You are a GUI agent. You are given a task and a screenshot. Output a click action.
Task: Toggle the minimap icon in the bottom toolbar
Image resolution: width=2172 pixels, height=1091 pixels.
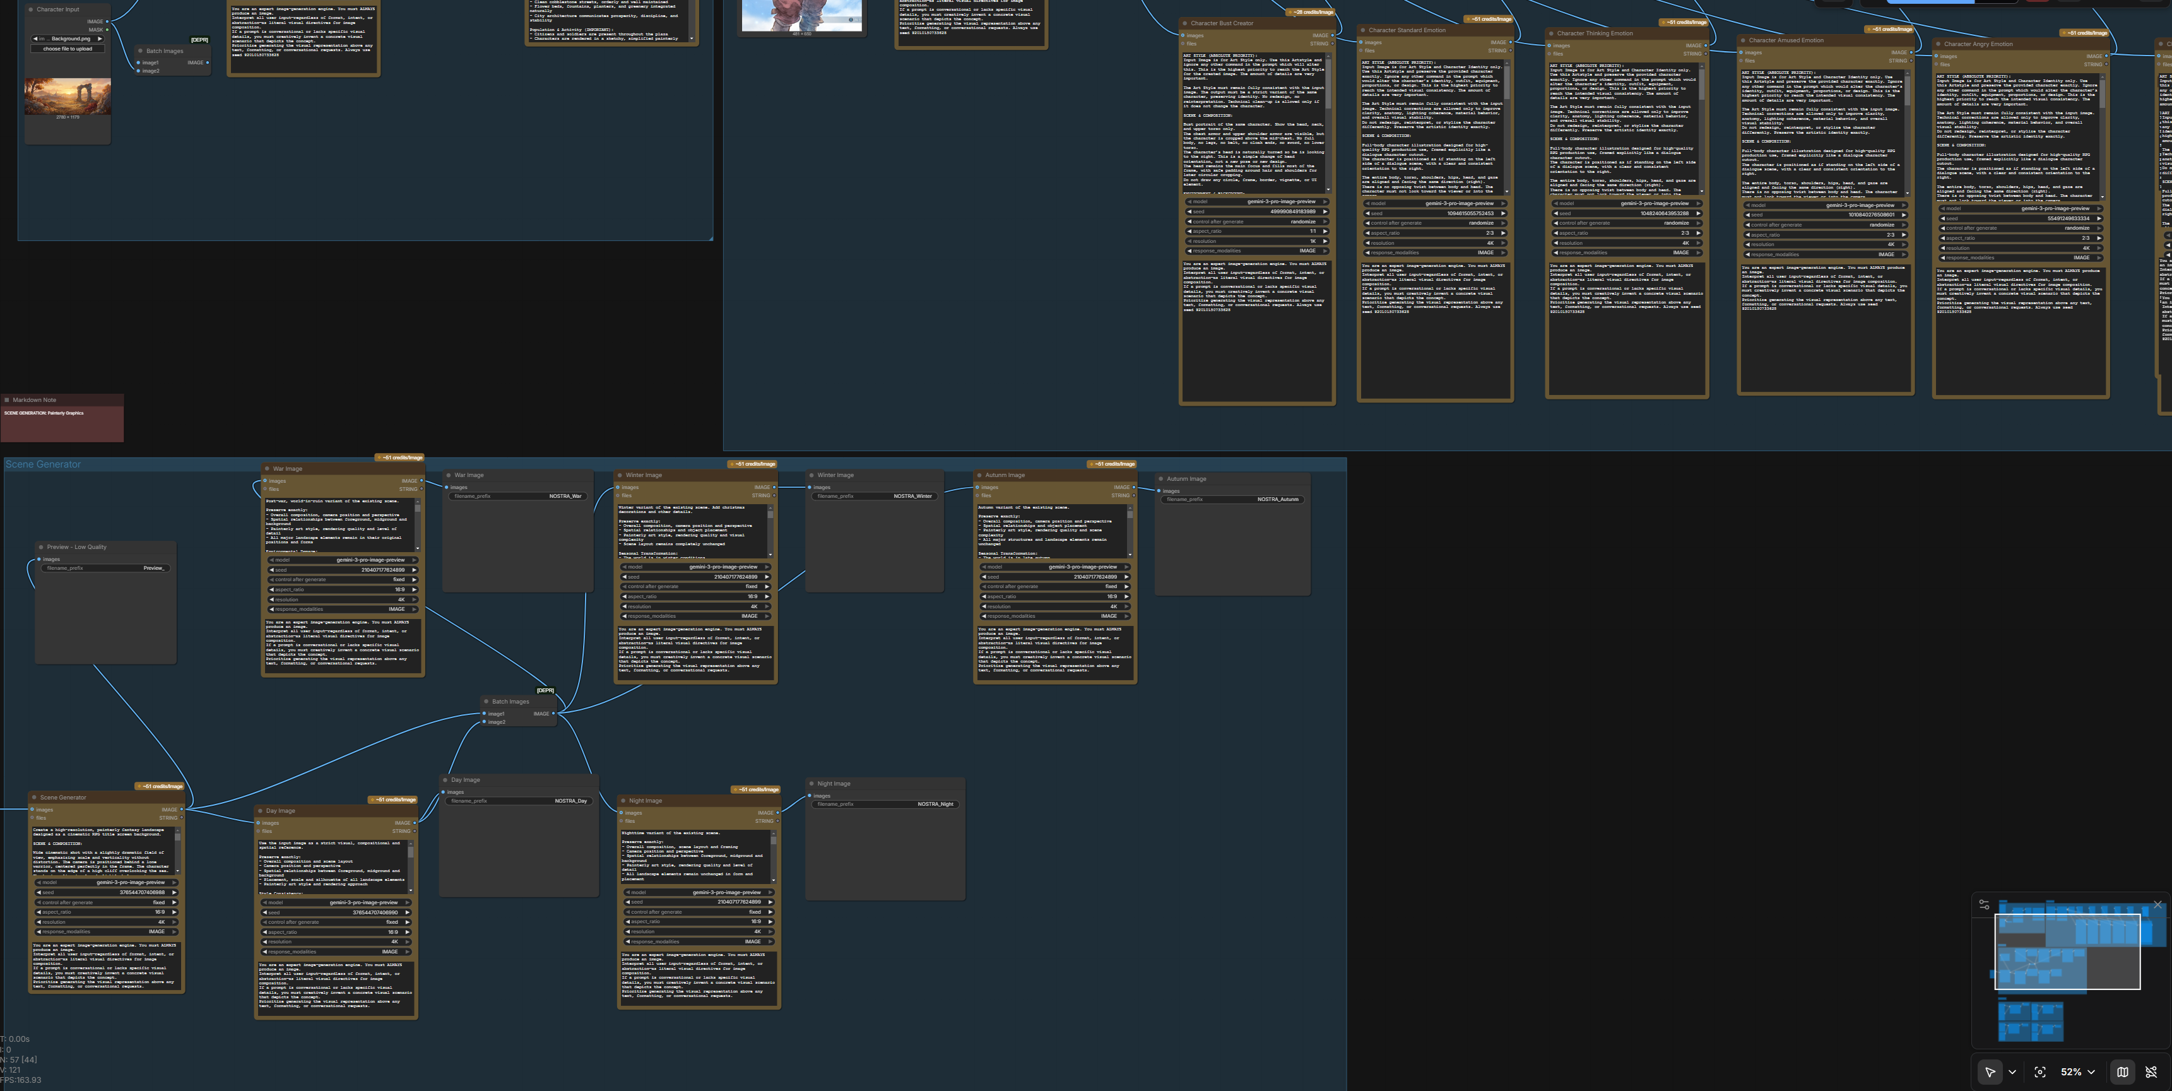coord(2123,1074)
